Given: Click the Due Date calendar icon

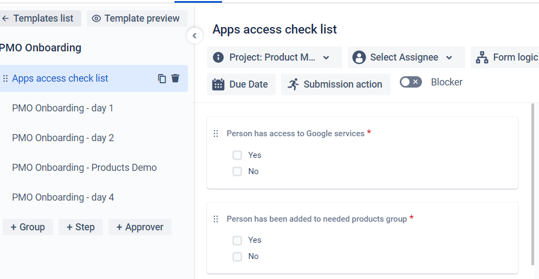Looking at the screenshot, I should [218, 84].
